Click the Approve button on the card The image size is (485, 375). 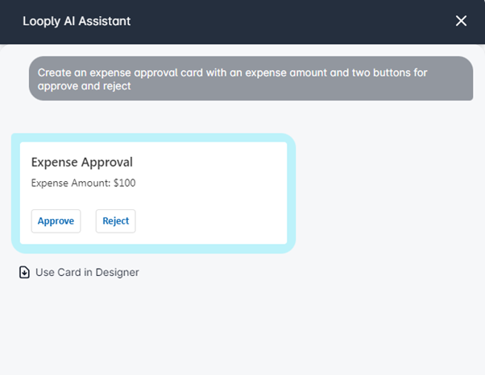pyautogui.click(x=56, y=221)
